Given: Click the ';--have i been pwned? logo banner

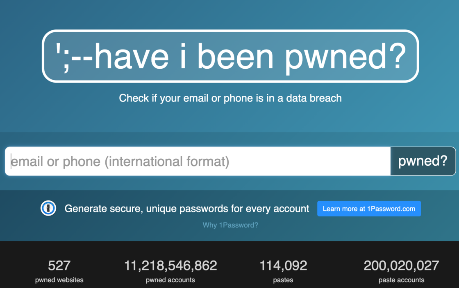Looking at the screenshot, I should click(x=230, y=56).
